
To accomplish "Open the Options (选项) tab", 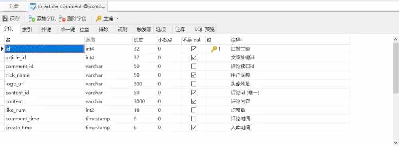I will [x=161, y=29].
